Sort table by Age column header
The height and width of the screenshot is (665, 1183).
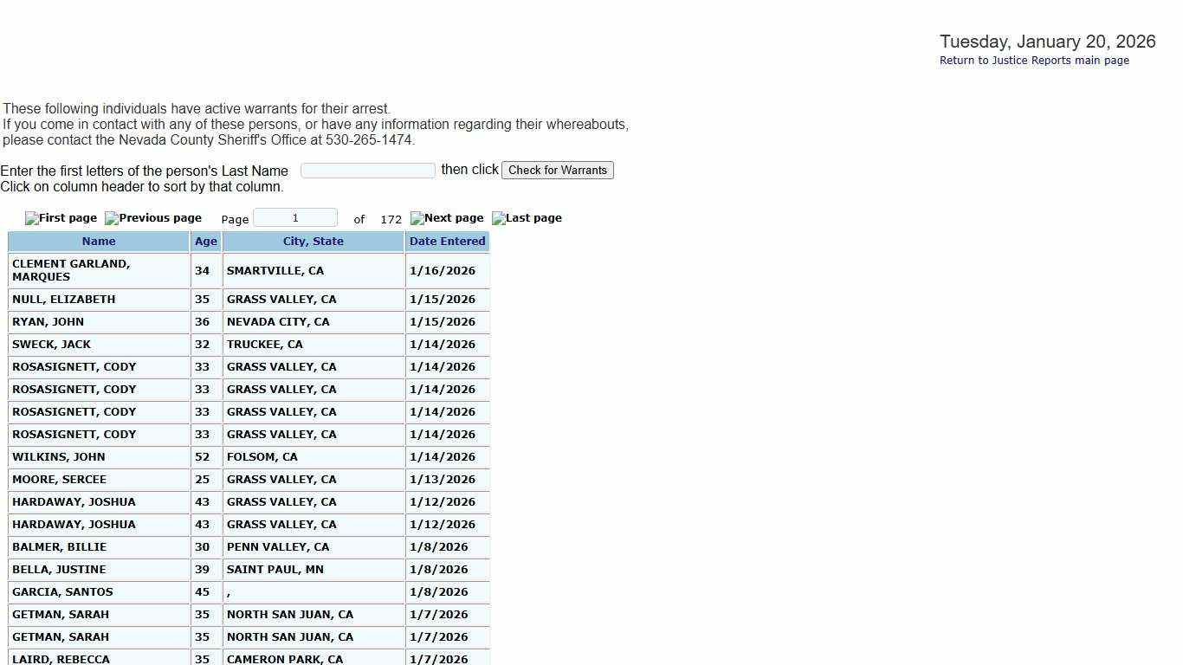205,242
